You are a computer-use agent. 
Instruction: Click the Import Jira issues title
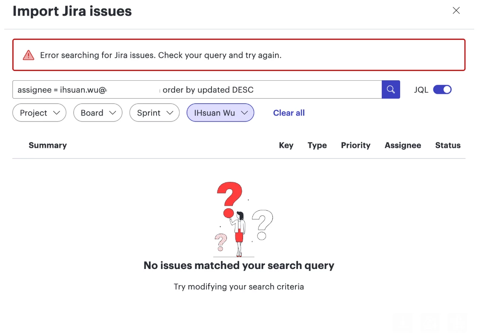pyautogui.click(x=72, y=11)
